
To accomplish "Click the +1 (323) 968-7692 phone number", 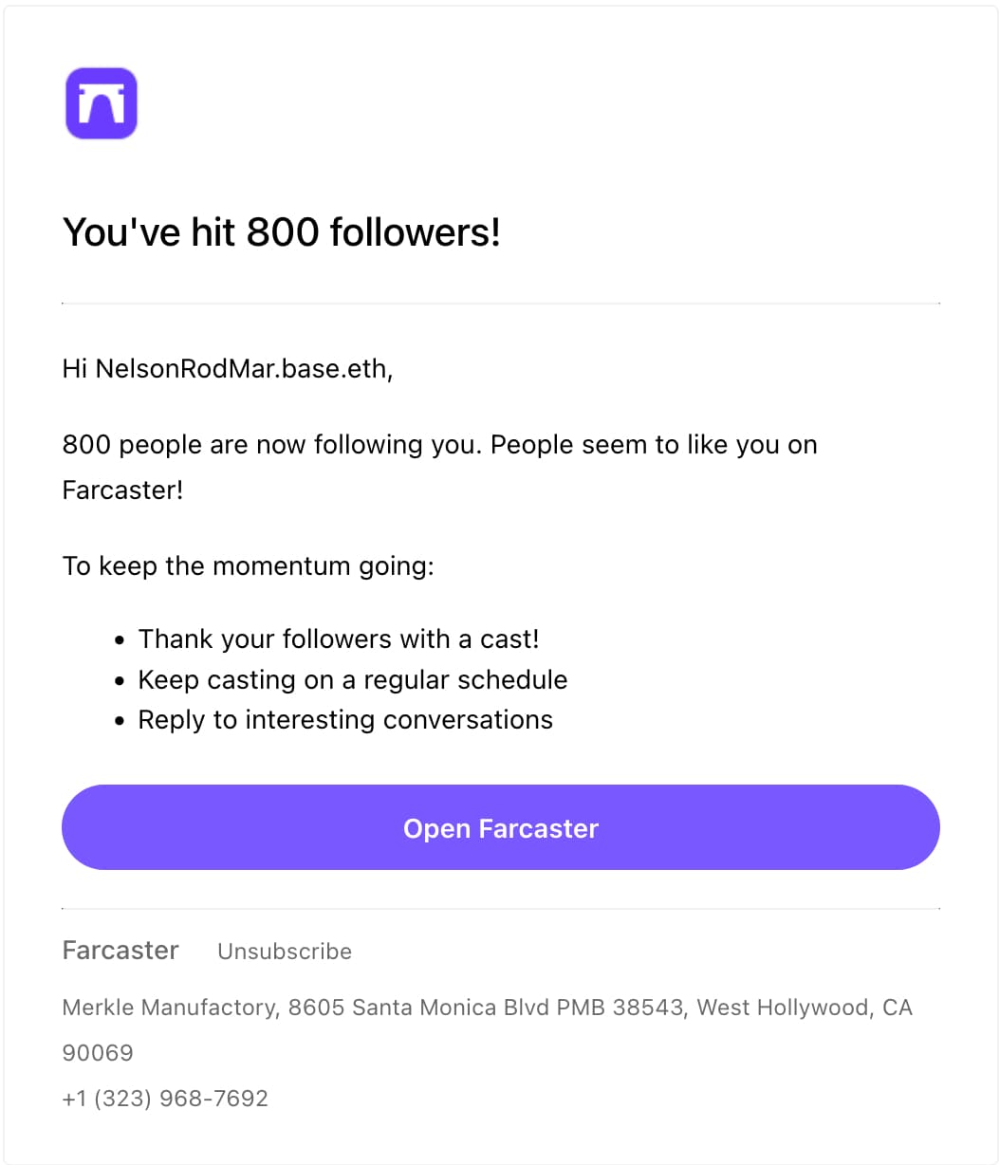I will 165,1099.
